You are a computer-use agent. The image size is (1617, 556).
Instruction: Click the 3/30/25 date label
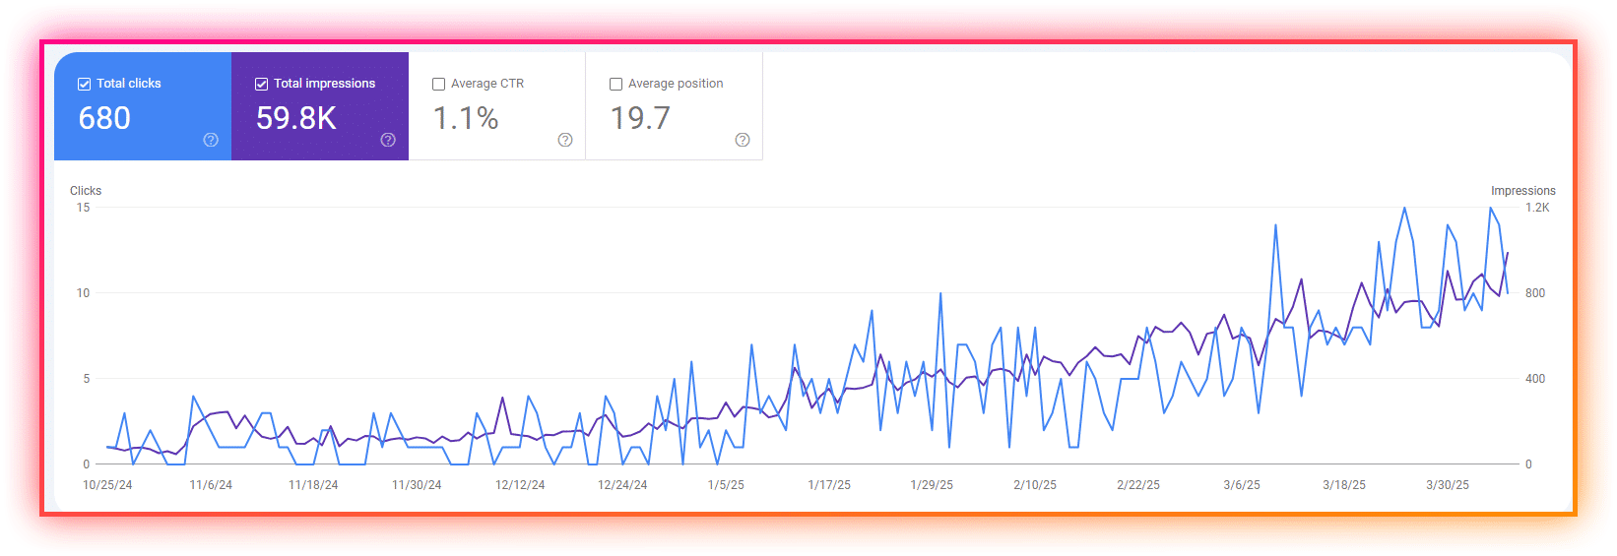[x=1448, y=485]
